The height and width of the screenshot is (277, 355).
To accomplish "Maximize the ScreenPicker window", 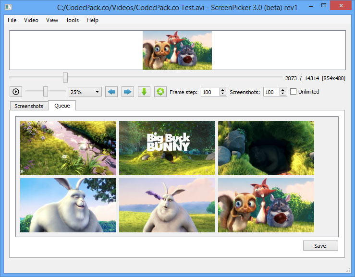I will click(324, 6).
